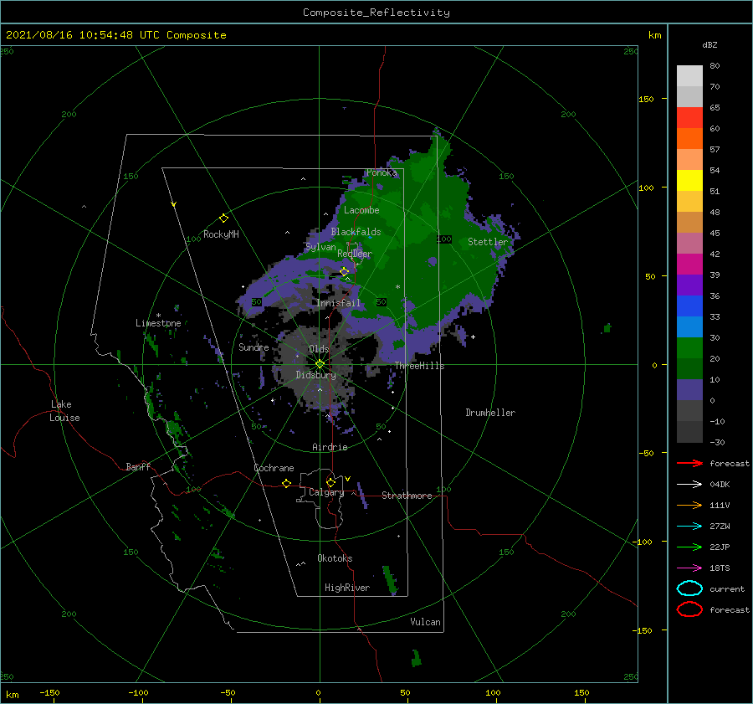Click the Lake Louise label
Viewport: 753px width, 704px height.
(64, 411)
